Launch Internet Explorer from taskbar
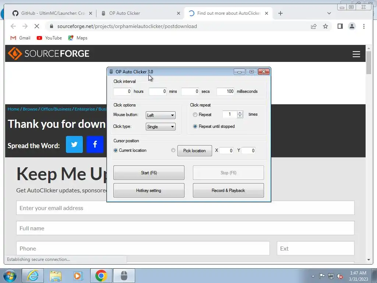The width and height of the screenshot is (377, 283). (33, 276)
